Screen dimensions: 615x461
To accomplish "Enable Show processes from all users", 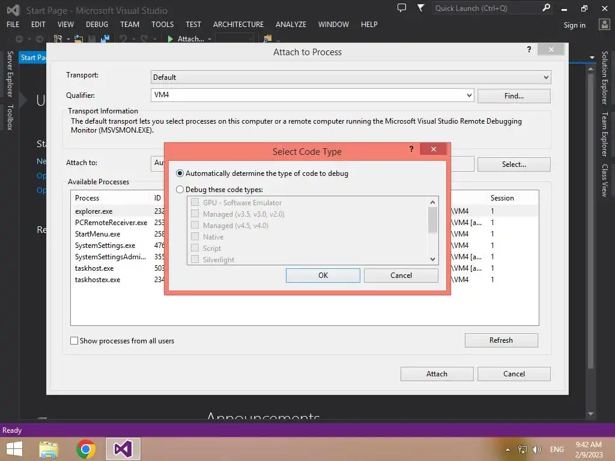I will (74, 341).
